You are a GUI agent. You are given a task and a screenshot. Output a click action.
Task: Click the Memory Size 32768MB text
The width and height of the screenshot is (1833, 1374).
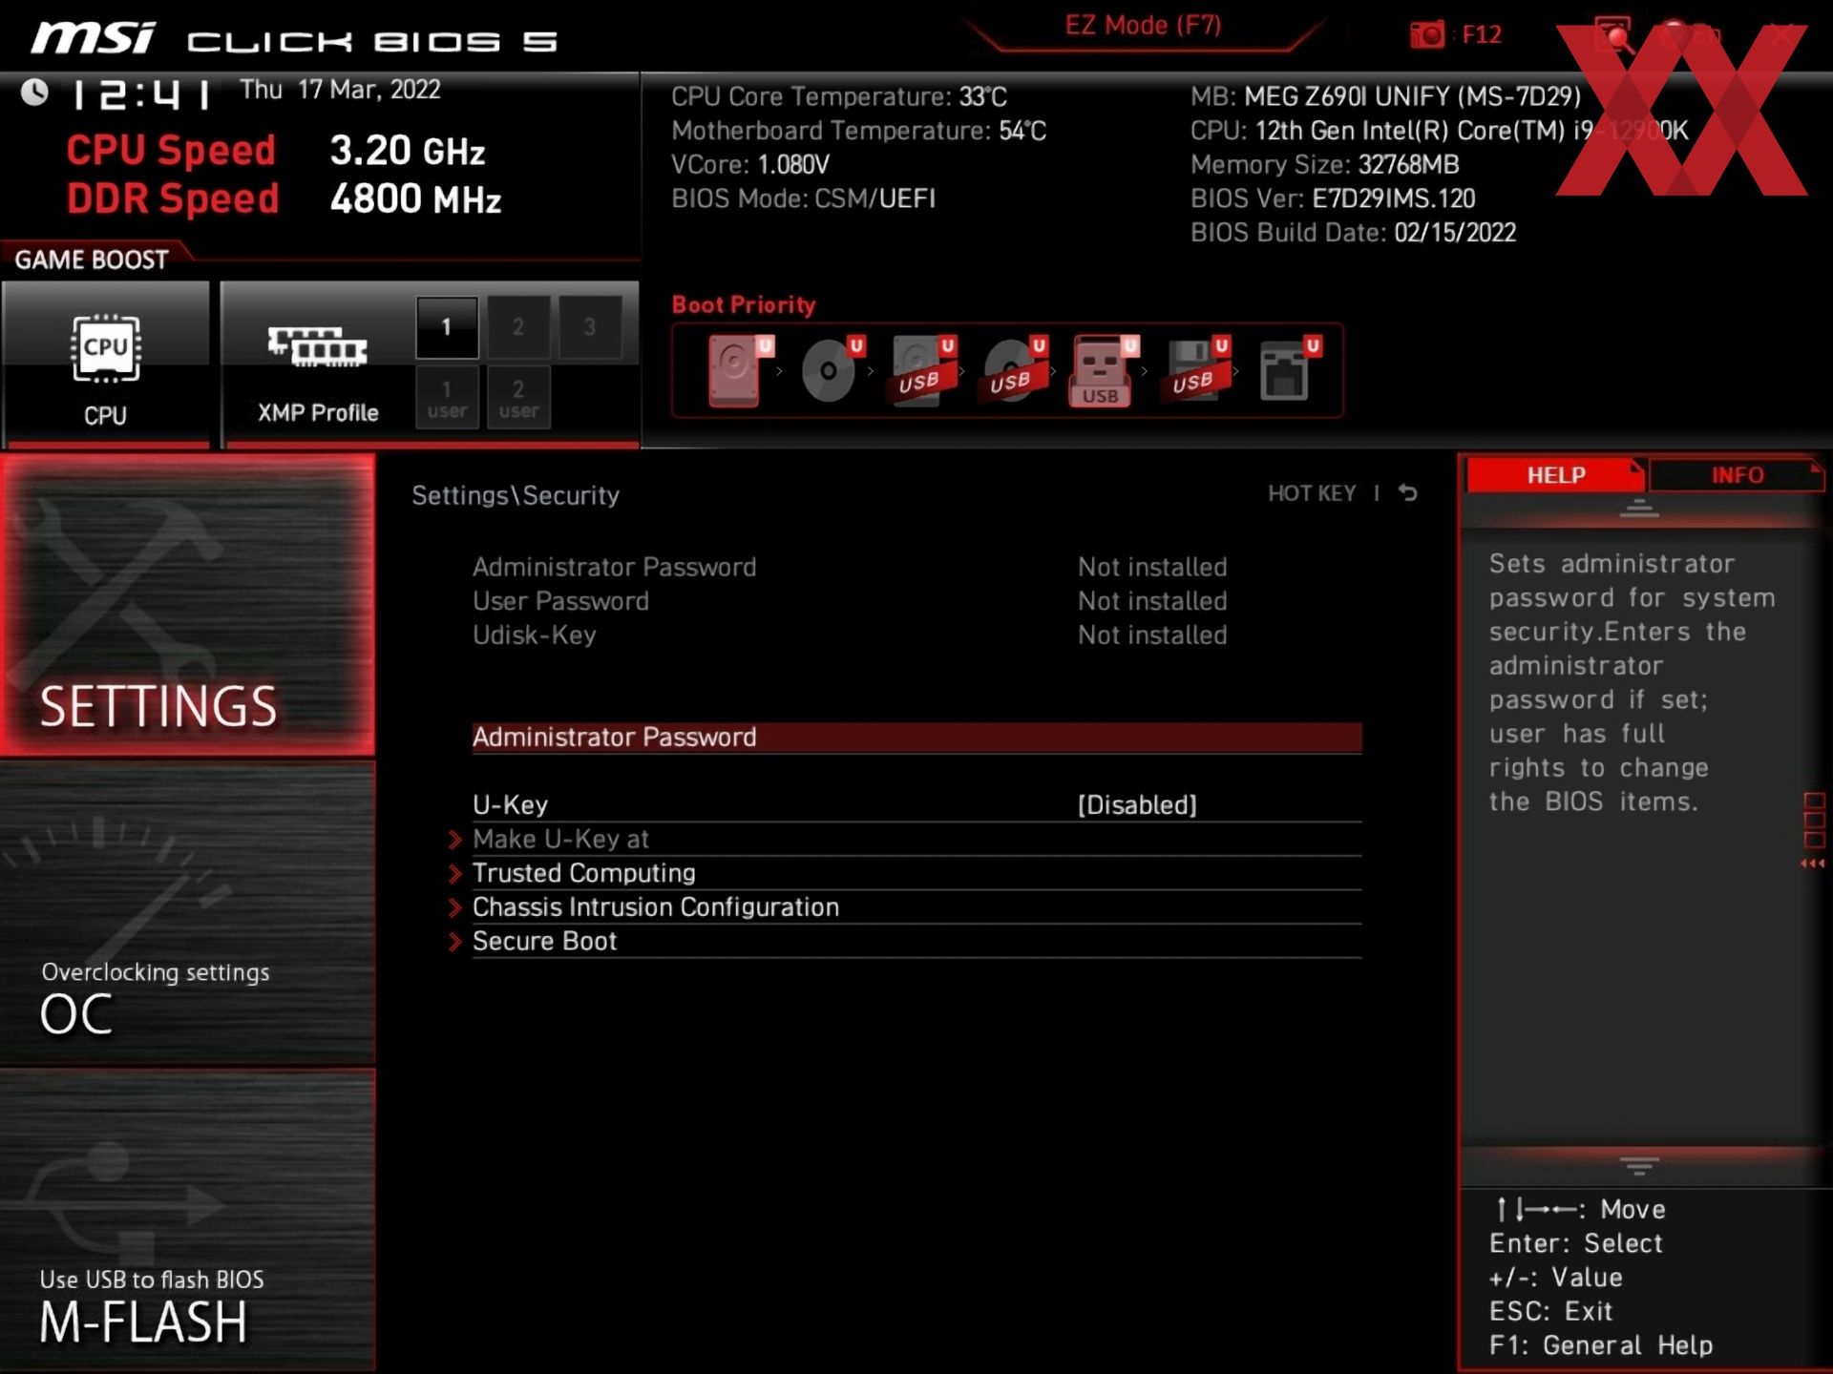pos(1324,165)
